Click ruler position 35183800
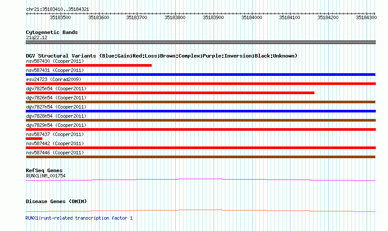388x231 pixels. 175,17
